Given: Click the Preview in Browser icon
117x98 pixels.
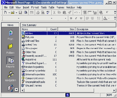Looking at the screenshot, I should 43,13.
